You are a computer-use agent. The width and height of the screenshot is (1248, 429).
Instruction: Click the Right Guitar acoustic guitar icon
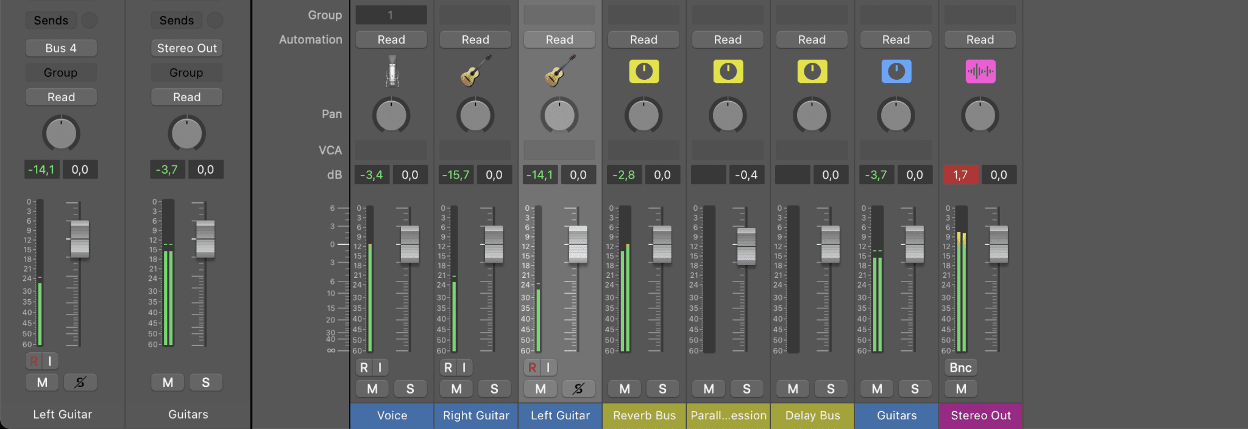pyautogui.click(x=475, y=71)
